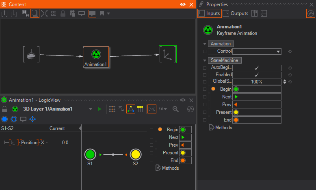Image resolution: width=316 pixels, height=190 pixels.
Task: Click the zoom magnifier icon in LogicView
Action: click(x=176, y=109)
